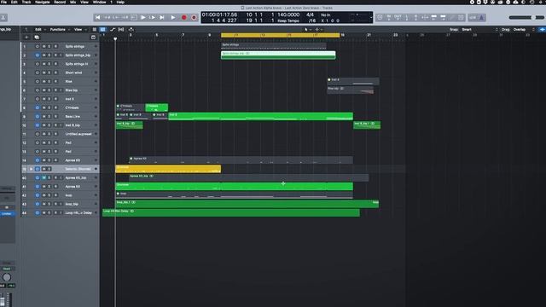546x307 pixels.
Task: Start playback with the Play button
Action: tap(173, 17)
